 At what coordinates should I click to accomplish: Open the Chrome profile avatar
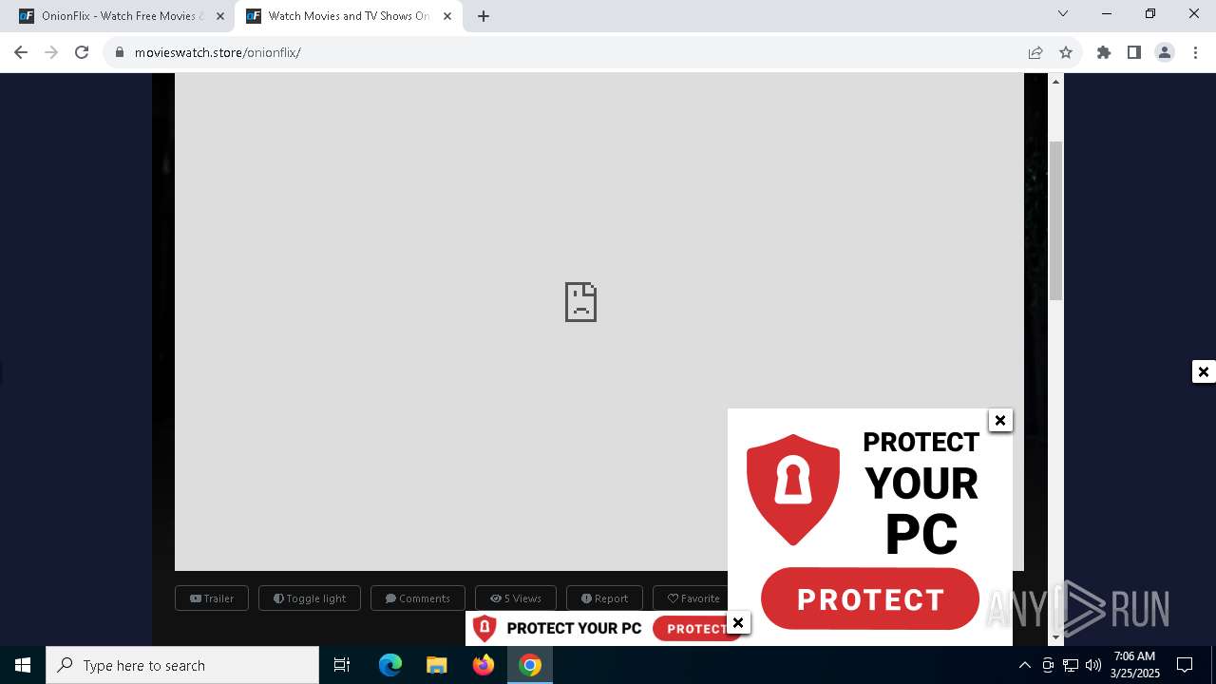(x=1165, y=52)
